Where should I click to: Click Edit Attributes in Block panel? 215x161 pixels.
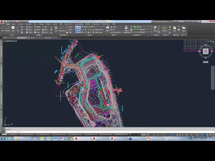(116, 32)
